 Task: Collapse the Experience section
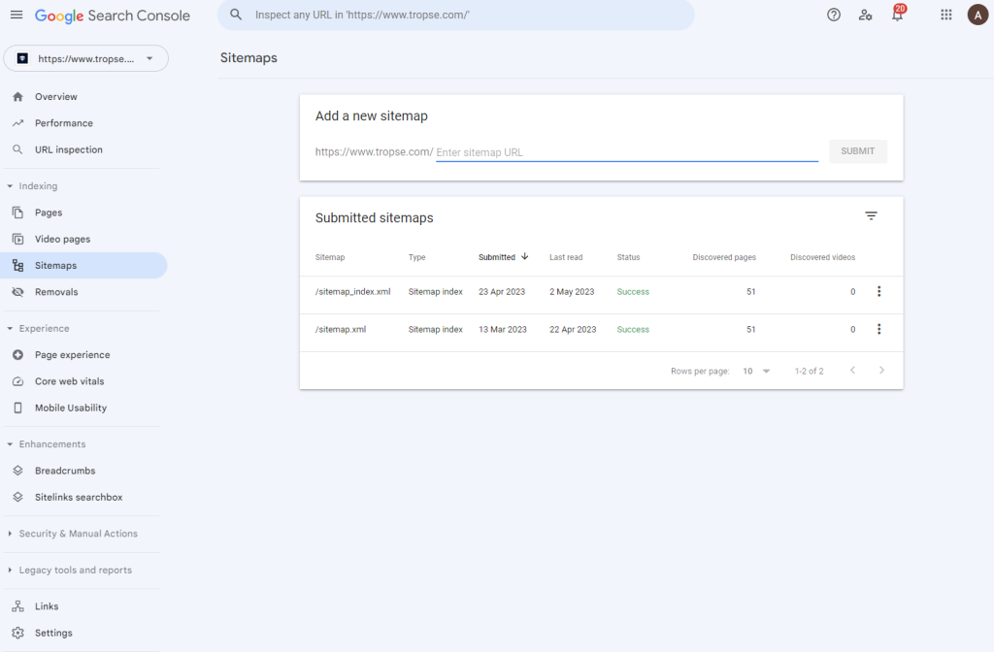[10, 329]
